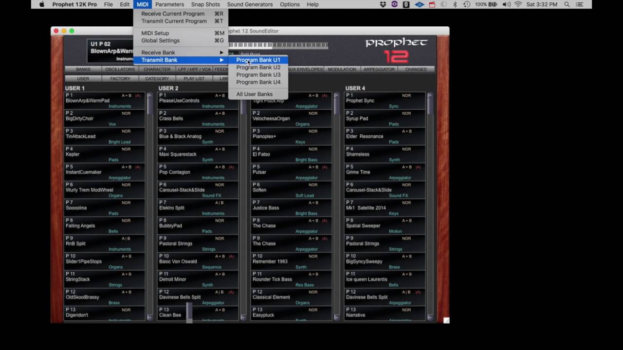Select Program Bank U4 in submenu
Image resolution: width=623 pixels, height=350 pixels.
click(x=258, y=82)
